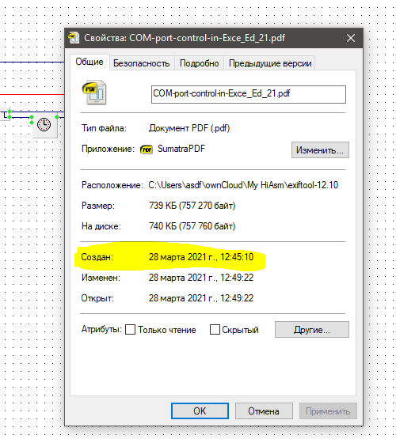Click the green connection point left of the clock
The image size is (396, 439).
tap(32, 117)
